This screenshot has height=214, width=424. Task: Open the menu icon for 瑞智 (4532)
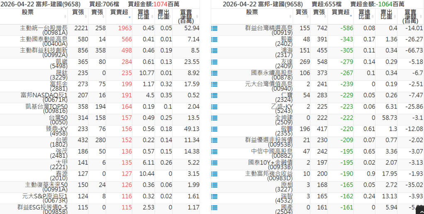point(214,196)
